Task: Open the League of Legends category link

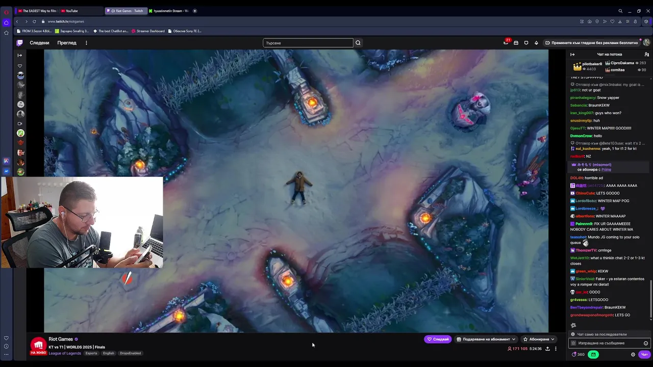Action: [x=65, y=353]
